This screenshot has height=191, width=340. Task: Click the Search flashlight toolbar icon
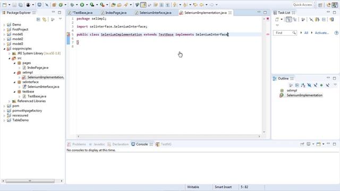(126, 5)
